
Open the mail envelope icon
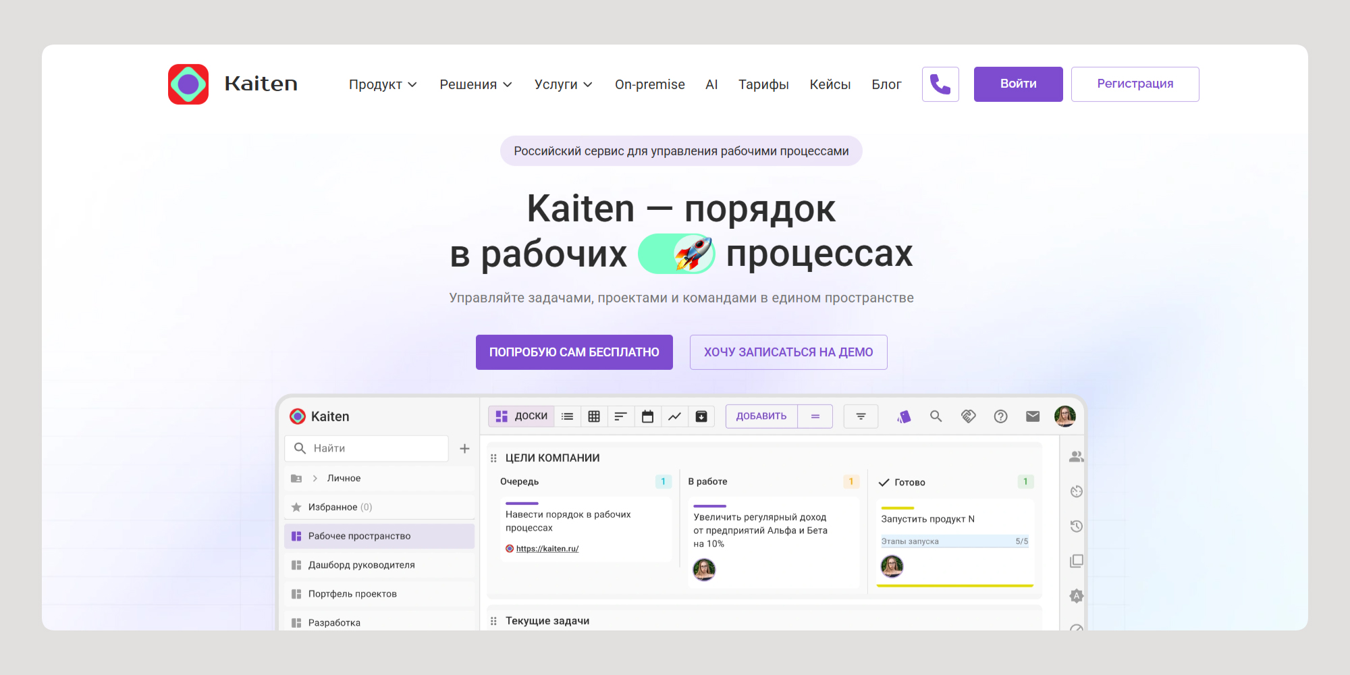1033,416
